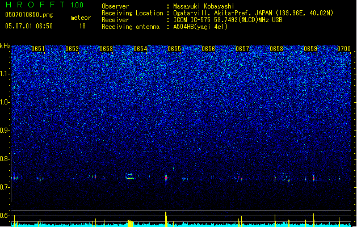Click the strong meteor echo just before 0655
The width and height of the screenshot is (357, 227).
point(166,178)
